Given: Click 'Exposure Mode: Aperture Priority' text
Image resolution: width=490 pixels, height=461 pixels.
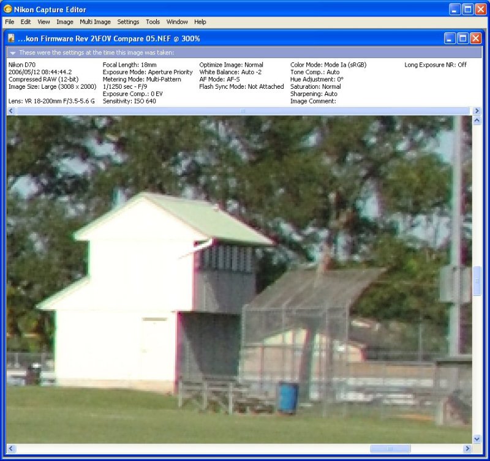Looking at the screenshot, I should point(148,72).
